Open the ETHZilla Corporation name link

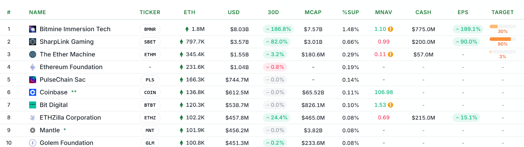point(70,118)
